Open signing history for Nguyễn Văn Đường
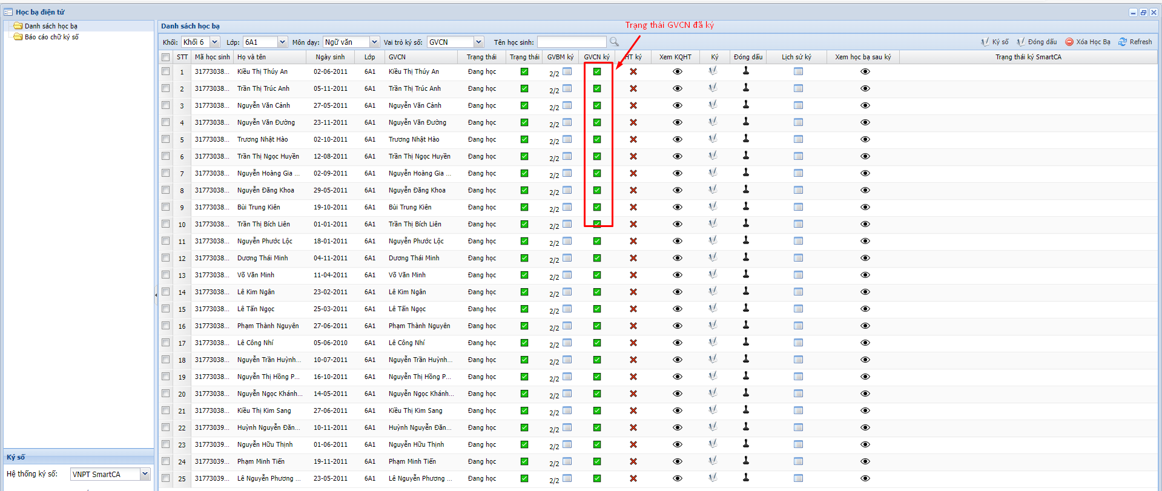 tap(798, 122)
